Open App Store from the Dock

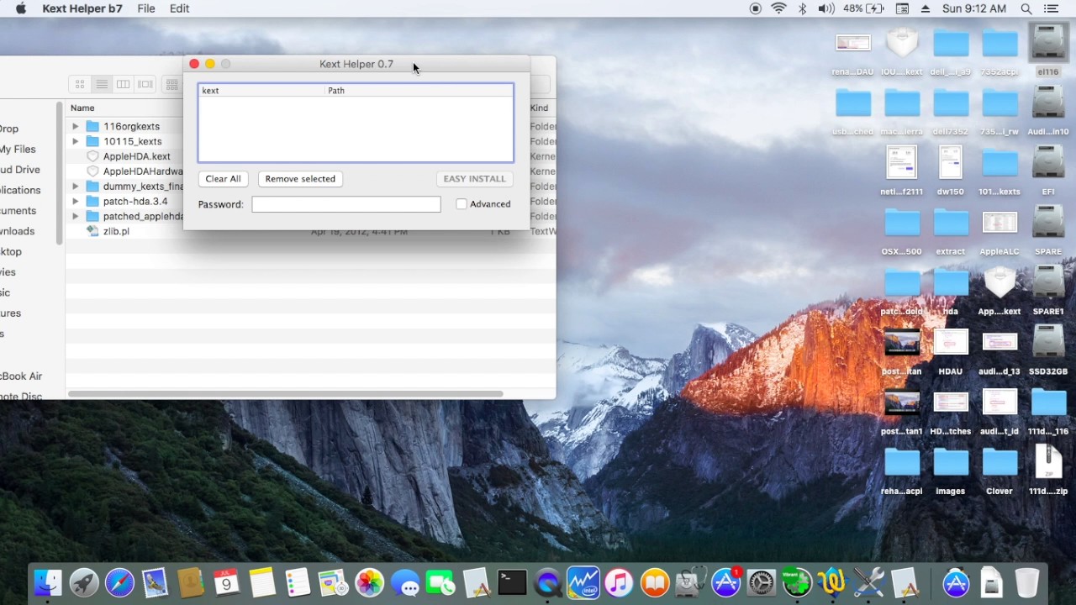[x=726, y=582]
